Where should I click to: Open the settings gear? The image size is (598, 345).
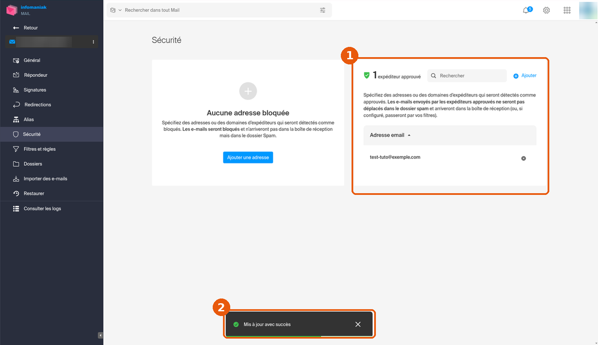546,10
